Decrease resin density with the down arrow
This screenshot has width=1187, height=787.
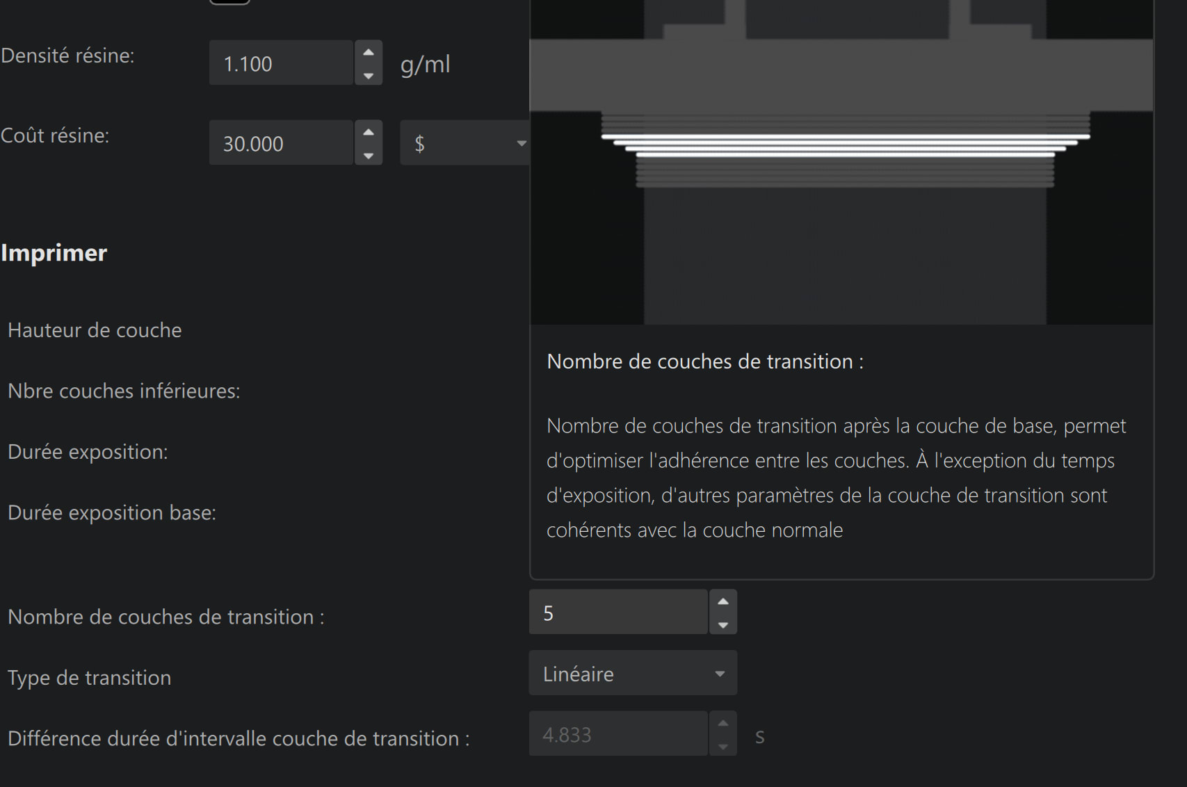369,75
